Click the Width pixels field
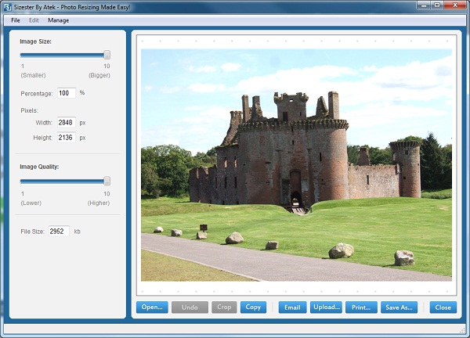Image resolution: width=470 pixels, height=338 pixels. [66, 123]
